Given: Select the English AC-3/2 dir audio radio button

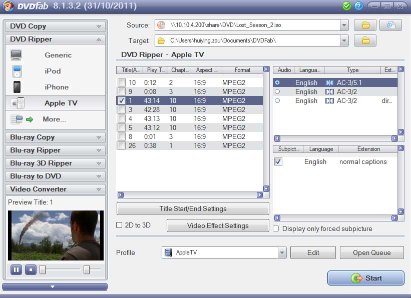Looking at the screenshot, I should click(277, 100).
